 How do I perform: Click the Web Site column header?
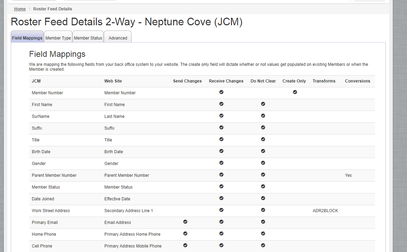[113, 81]
